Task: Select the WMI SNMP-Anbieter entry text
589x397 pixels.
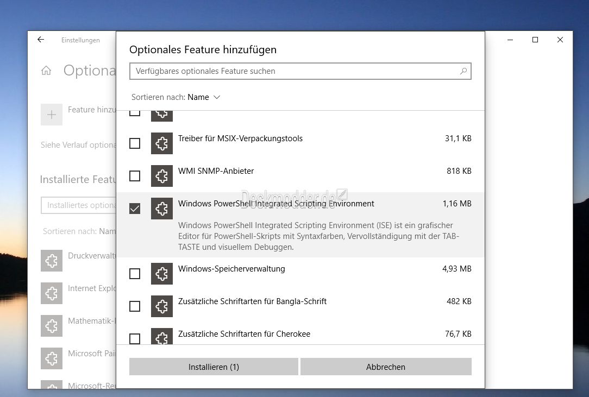Action: 216,171
